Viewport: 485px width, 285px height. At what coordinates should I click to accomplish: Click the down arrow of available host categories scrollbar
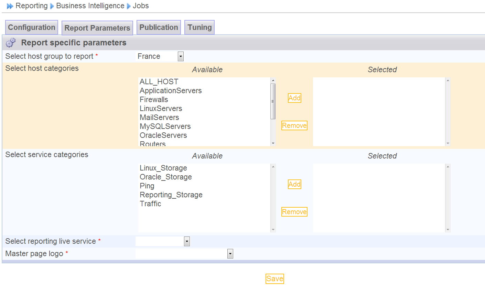click(x=273, y=143)
